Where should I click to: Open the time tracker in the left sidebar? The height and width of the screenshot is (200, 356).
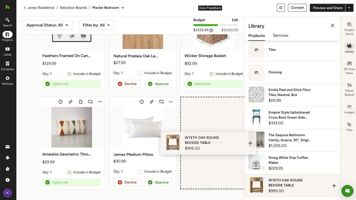tap(8, 169)
